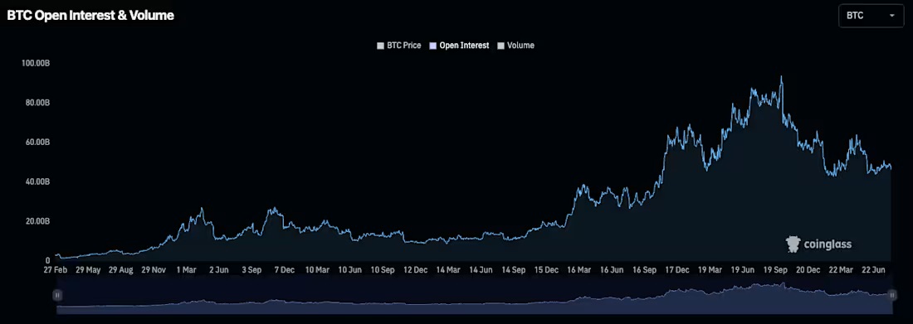Open the BTC coin dropdown
This screenshot has width=913, height=324.
[871, 17]
